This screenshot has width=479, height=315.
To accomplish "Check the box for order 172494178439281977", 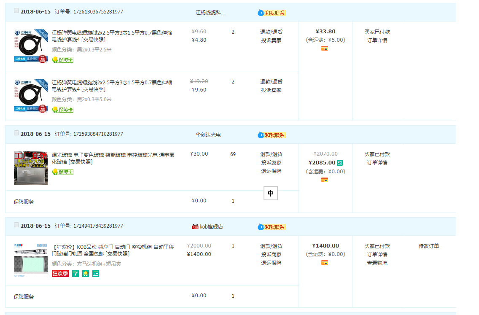I will click(16, 225).
